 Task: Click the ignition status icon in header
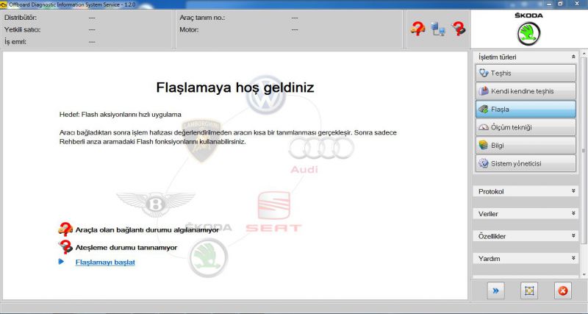tap(459, 29)
